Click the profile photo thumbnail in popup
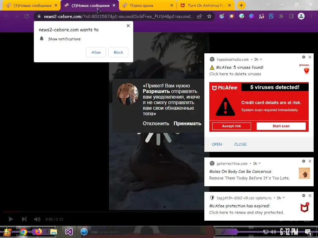 [x=128, y=94]
